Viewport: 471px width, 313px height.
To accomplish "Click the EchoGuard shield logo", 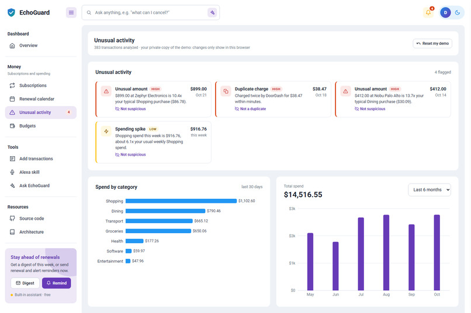I will 12,13.
